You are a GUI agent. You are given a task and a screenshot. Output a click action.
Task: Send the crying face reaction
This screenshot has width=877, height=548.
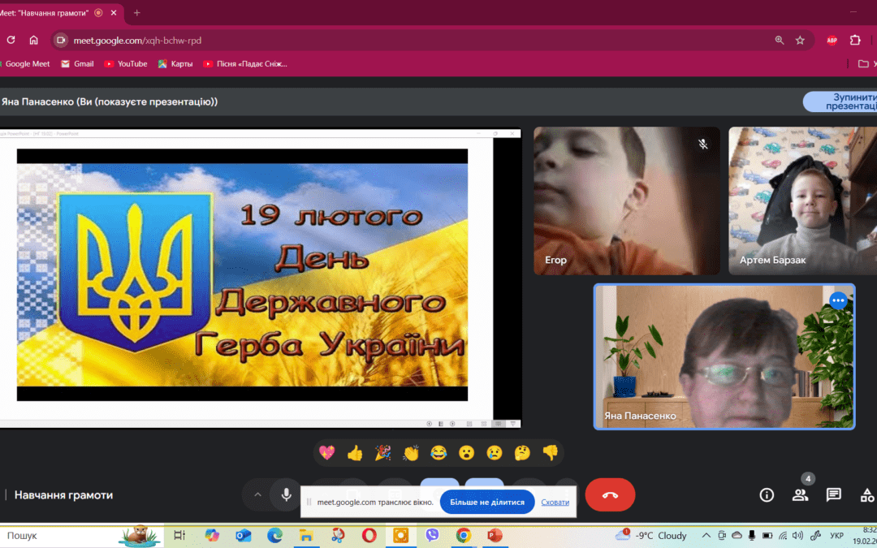pyautogui.click(x=495, y=452)
